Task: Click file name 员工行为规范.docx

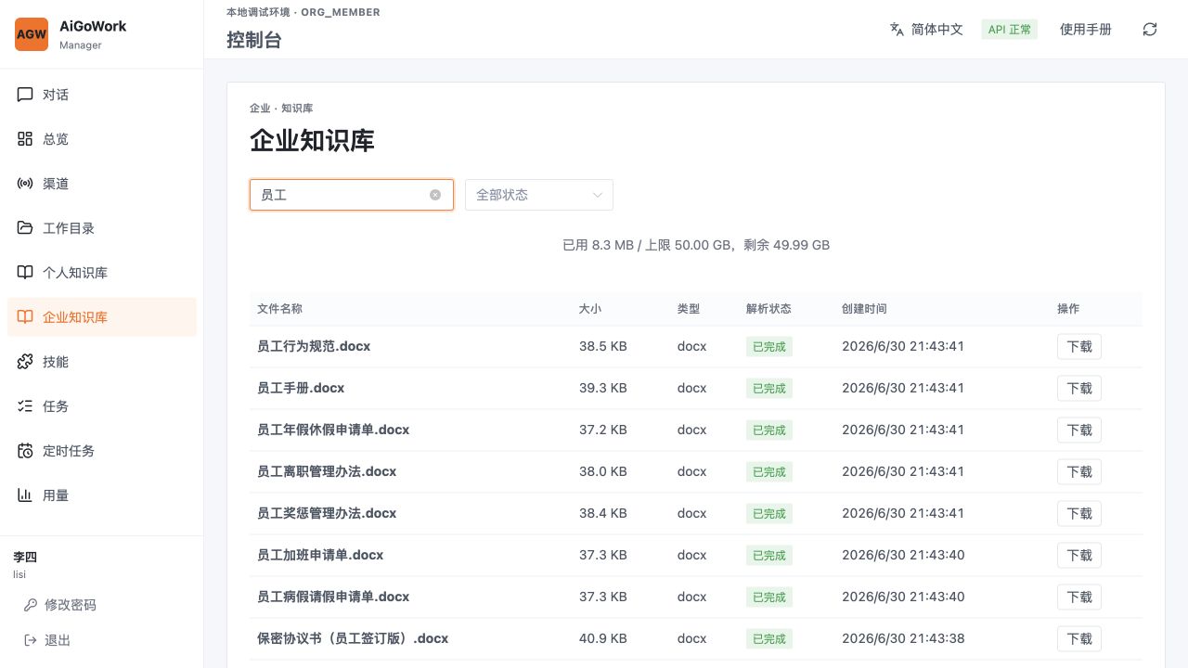Action: (x=314, y=346)
